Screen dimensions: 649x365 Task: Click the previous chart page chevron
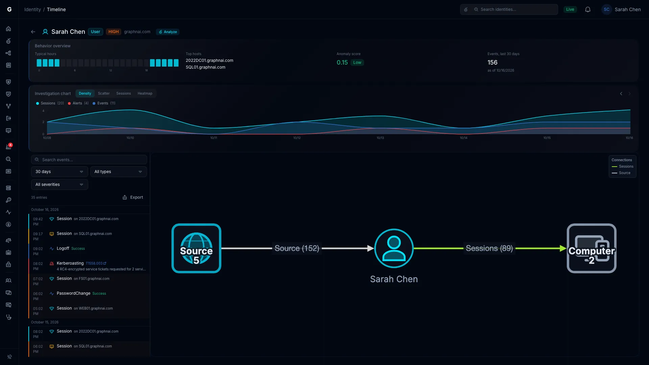coord(621,94)
